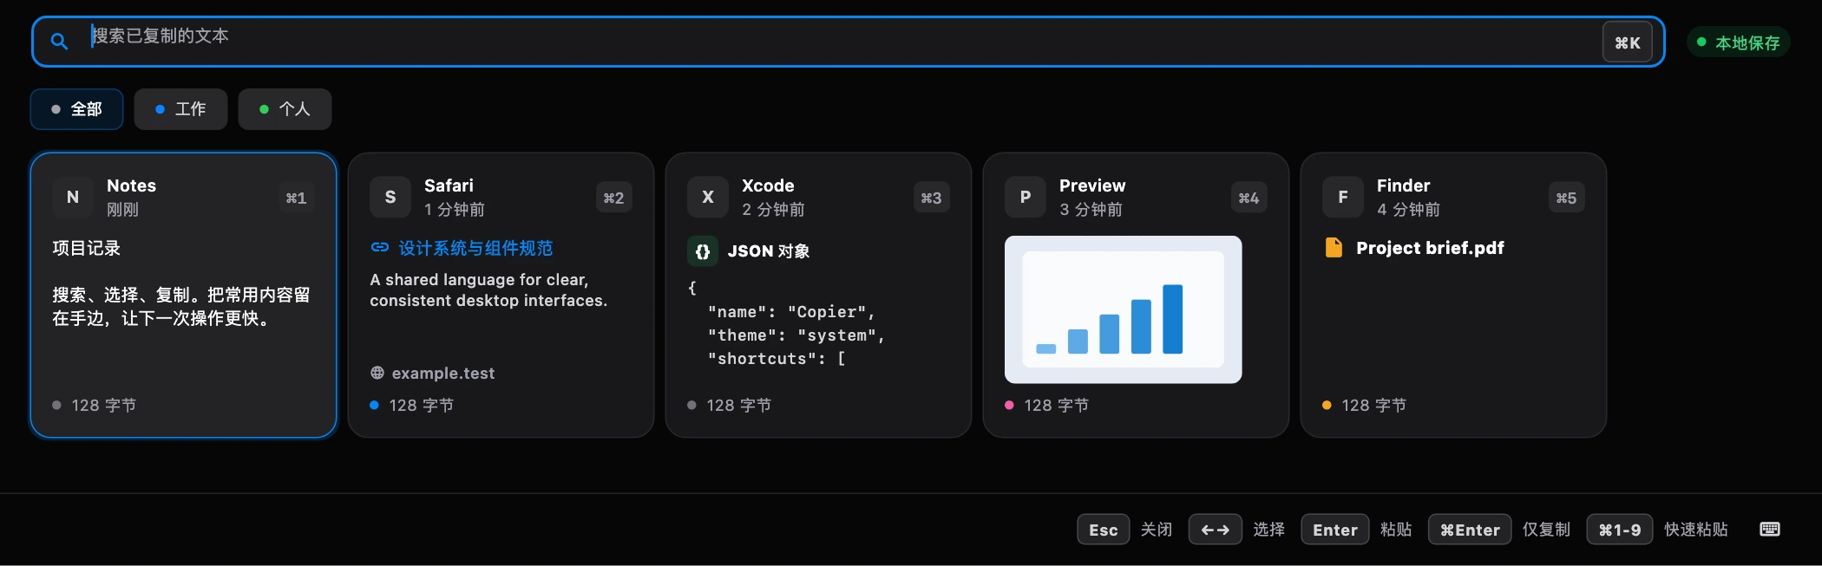Switch to the 工作 filter tab
Image resolution: width=1822 pixels, height=566 pixels.
[x=180, y=109]
